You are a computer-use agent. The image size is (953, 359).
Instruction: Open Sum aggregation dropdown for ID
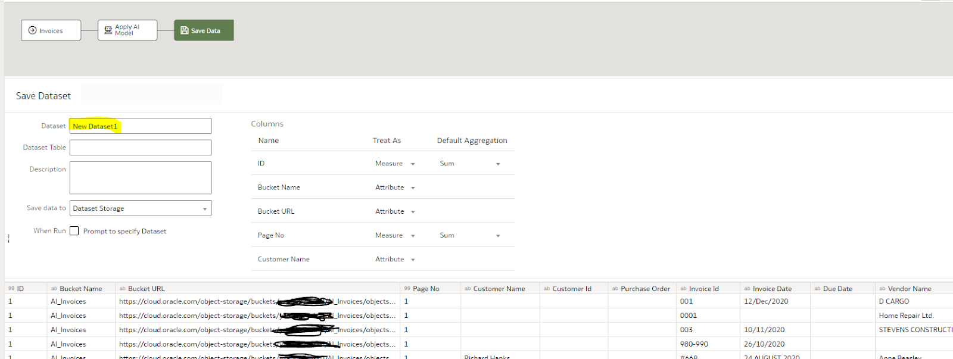(x=470, y=164)
